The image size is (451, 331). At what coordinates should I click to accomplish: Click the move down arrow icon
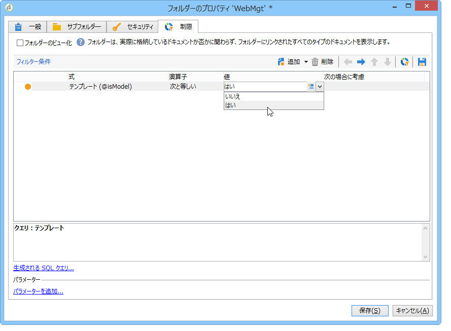388,62
